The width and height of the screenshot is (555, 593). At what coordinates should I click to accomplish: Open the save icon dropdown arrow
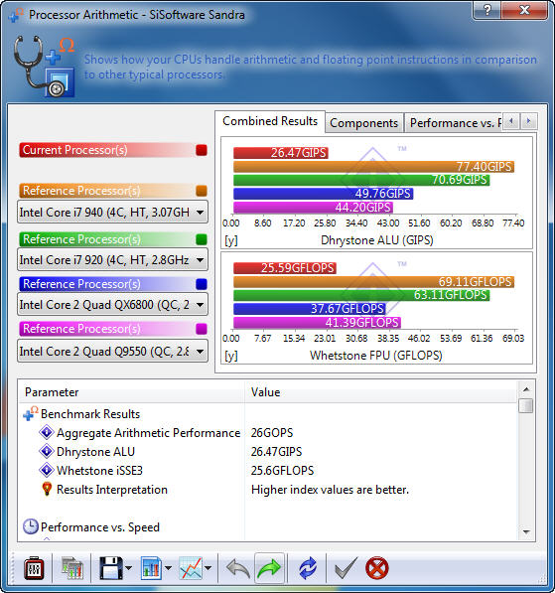pyautogui.click(x=128, y=568)
